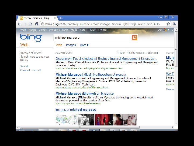Open the browser home page icon
This screenshot has width=194, height=146.
click(x=36, y=24)
